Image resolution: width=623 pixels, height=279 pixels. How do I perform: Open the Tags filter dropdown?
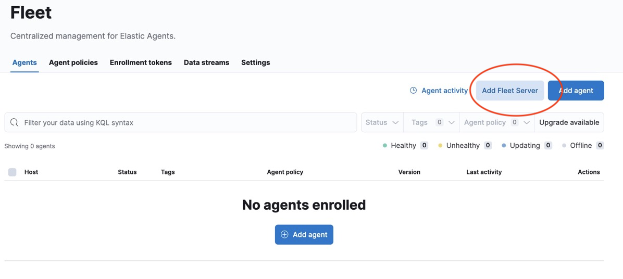click(x=431, y=122)
